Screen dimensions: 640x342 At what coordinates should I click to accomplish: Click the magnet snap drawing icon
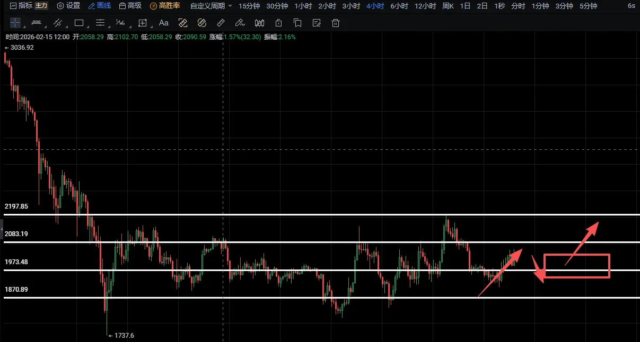182,23
